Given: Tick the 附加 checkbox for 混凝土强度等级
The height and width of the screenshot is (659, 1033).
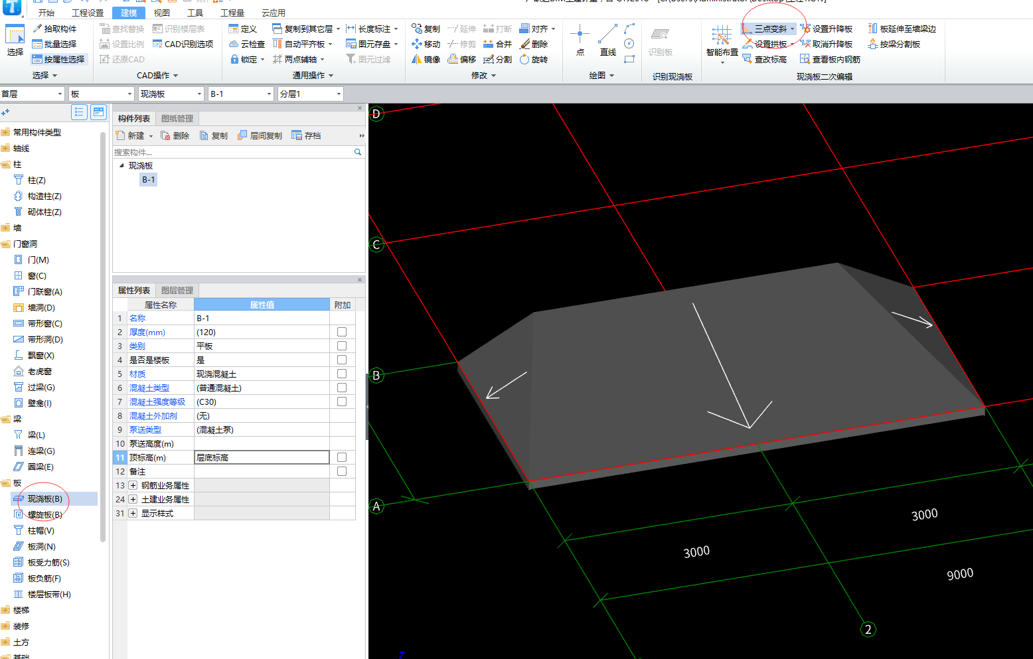Looking at the screenshot, I should [x=342, y=402].
